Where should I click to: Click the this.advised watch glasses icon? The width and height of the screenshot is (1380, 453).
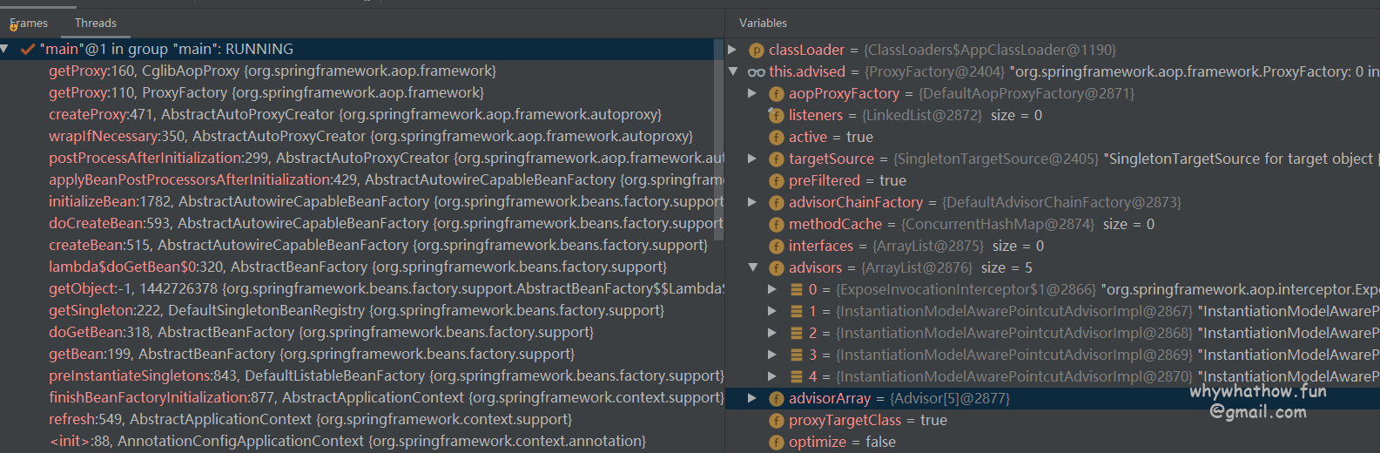(756, 72)
